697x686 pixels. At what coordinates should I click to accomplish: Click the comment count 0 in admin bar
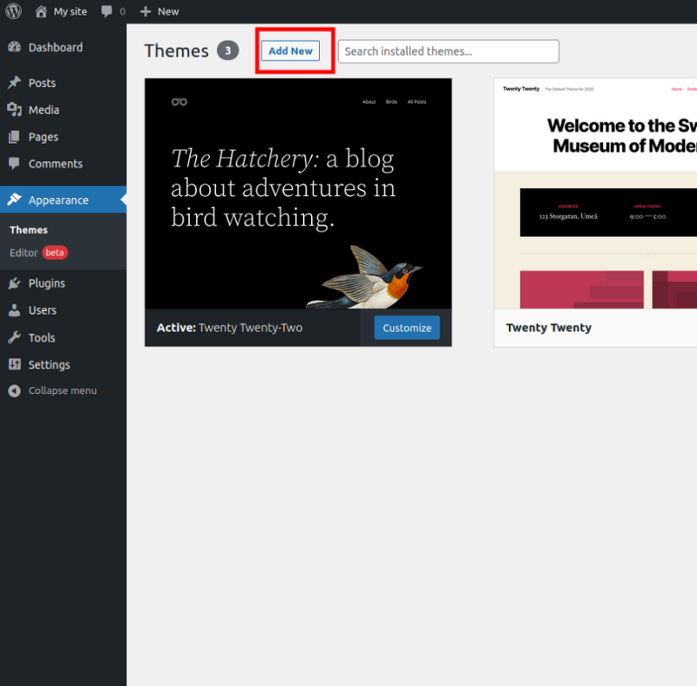[x=122, y=11]
